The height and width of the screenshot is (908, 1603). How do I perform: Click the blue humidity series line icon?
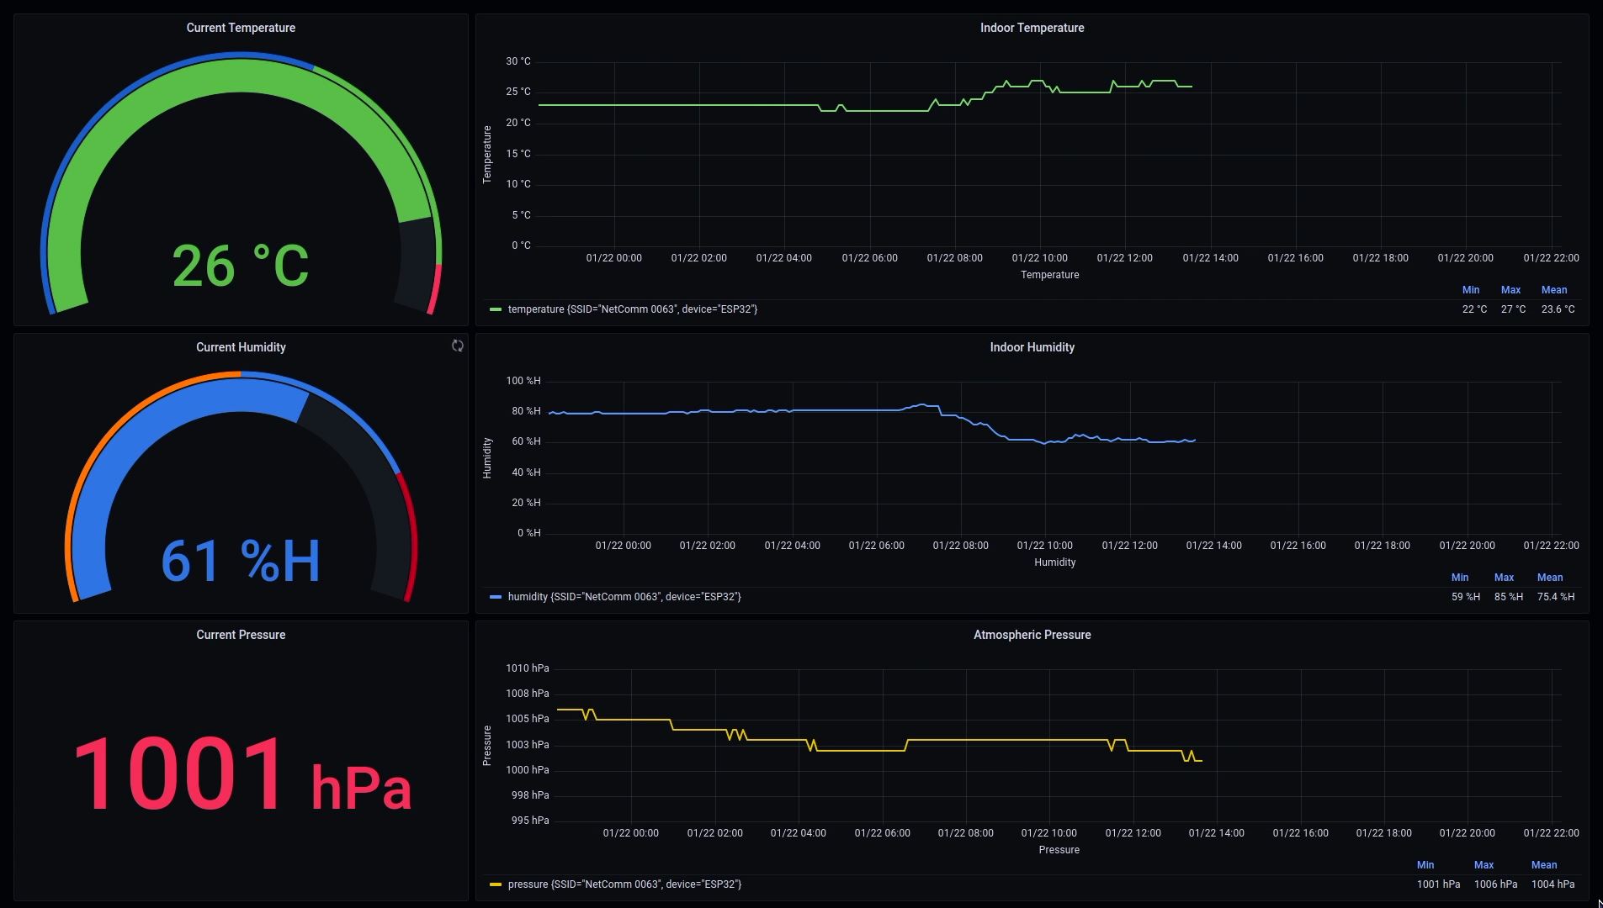(x=496, y=597)
